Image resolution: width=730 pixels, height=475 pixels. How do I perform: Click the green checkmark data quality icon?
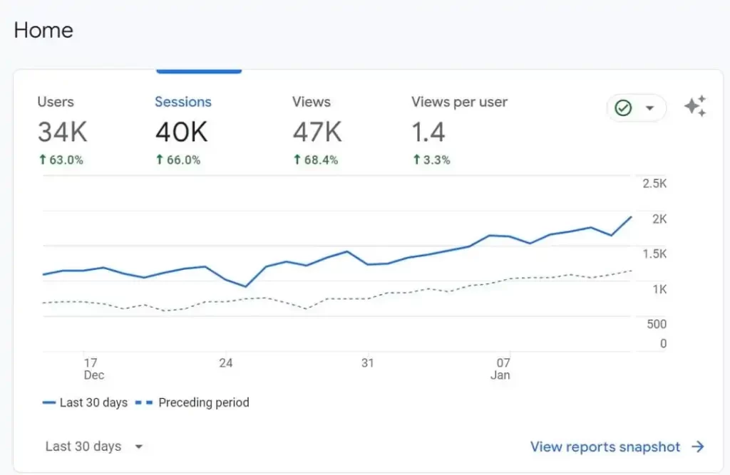point(624,108)
